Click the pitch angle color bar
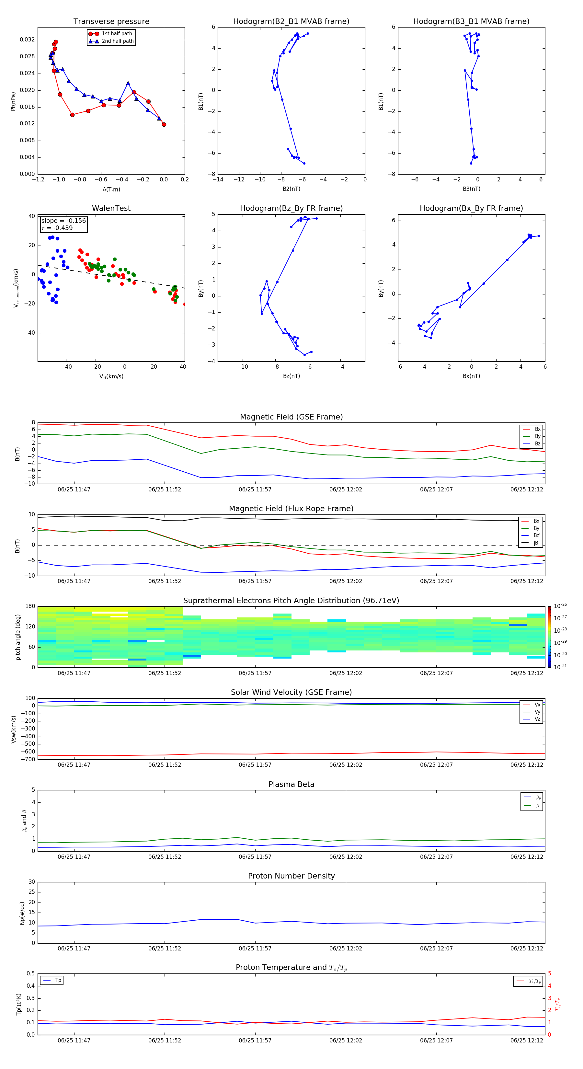Viewport: 583px width, 1069px height. click(x=549, y=637)
